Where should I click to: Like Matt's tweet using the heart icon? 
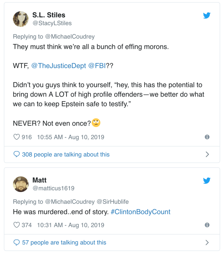click(16, 225)
